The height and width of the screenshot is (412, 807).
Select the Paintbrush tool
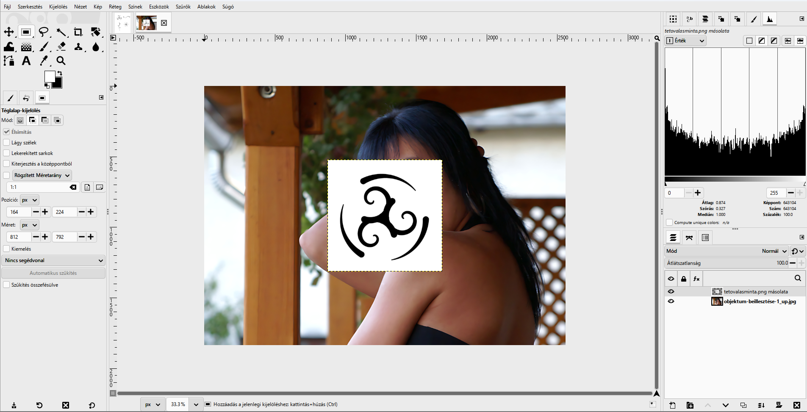[44, 47]
